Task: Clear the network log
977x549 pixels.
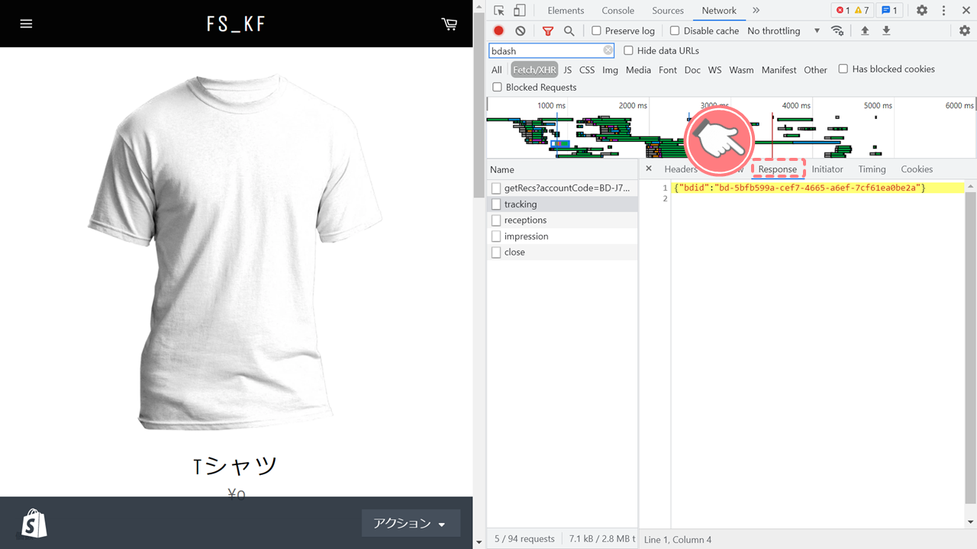Action: point(520,30)
